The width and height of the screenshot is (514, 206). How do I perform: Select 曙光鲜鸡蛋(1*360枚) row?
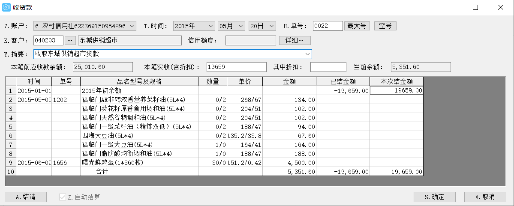pos(139,162)
